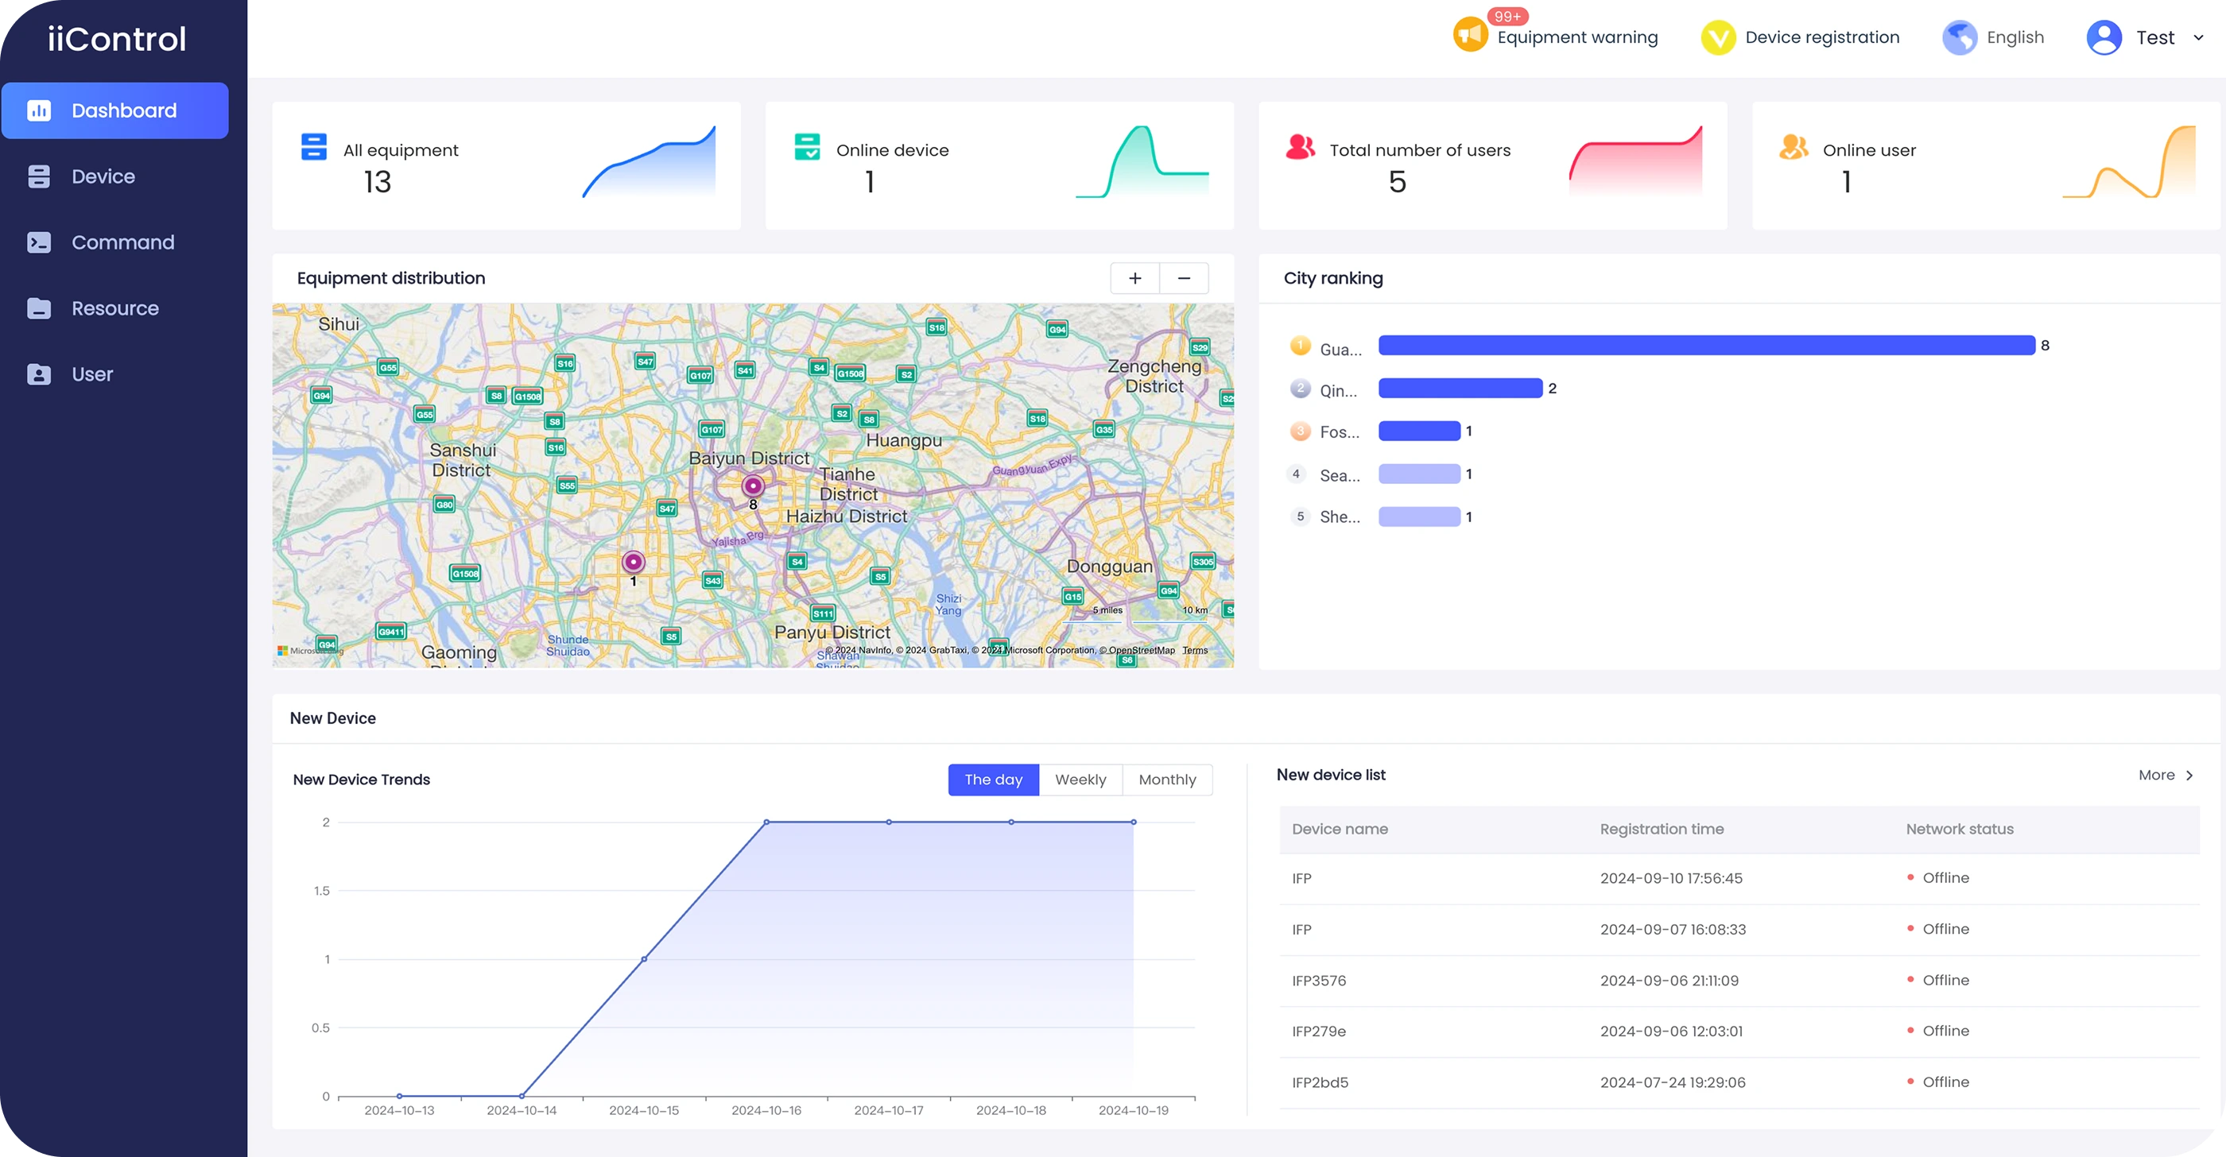The height and width of the screenshot is (1157, 2226).
Task: Open the English language selector
Action: point(2015,37)
